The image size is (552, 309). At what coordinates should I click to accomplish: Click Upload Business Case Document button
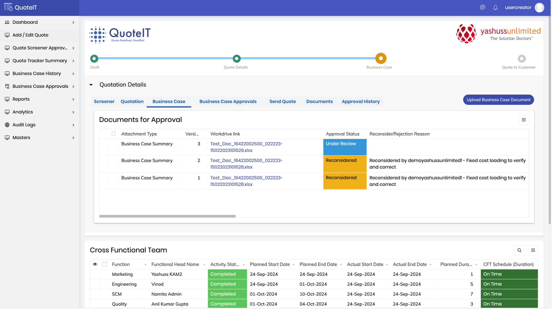click(x=498, y=100)
